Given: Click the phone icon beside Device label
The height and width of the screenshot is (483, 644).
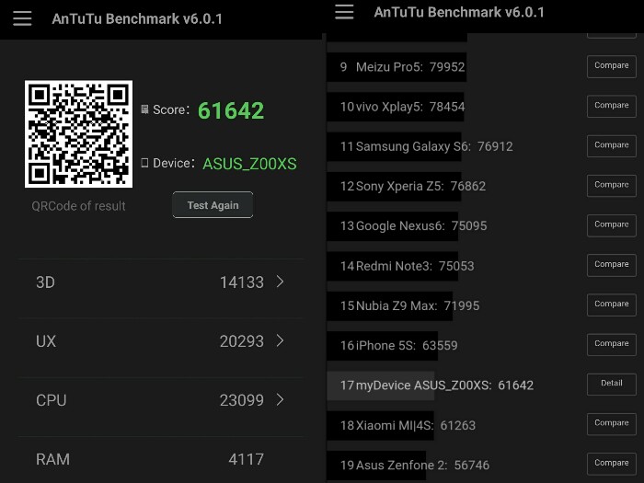Looking at the screenshot, I should point(144,163).
